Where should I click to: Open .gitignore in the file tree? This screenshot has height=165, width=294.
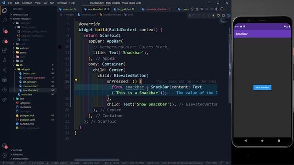[25, 103]
